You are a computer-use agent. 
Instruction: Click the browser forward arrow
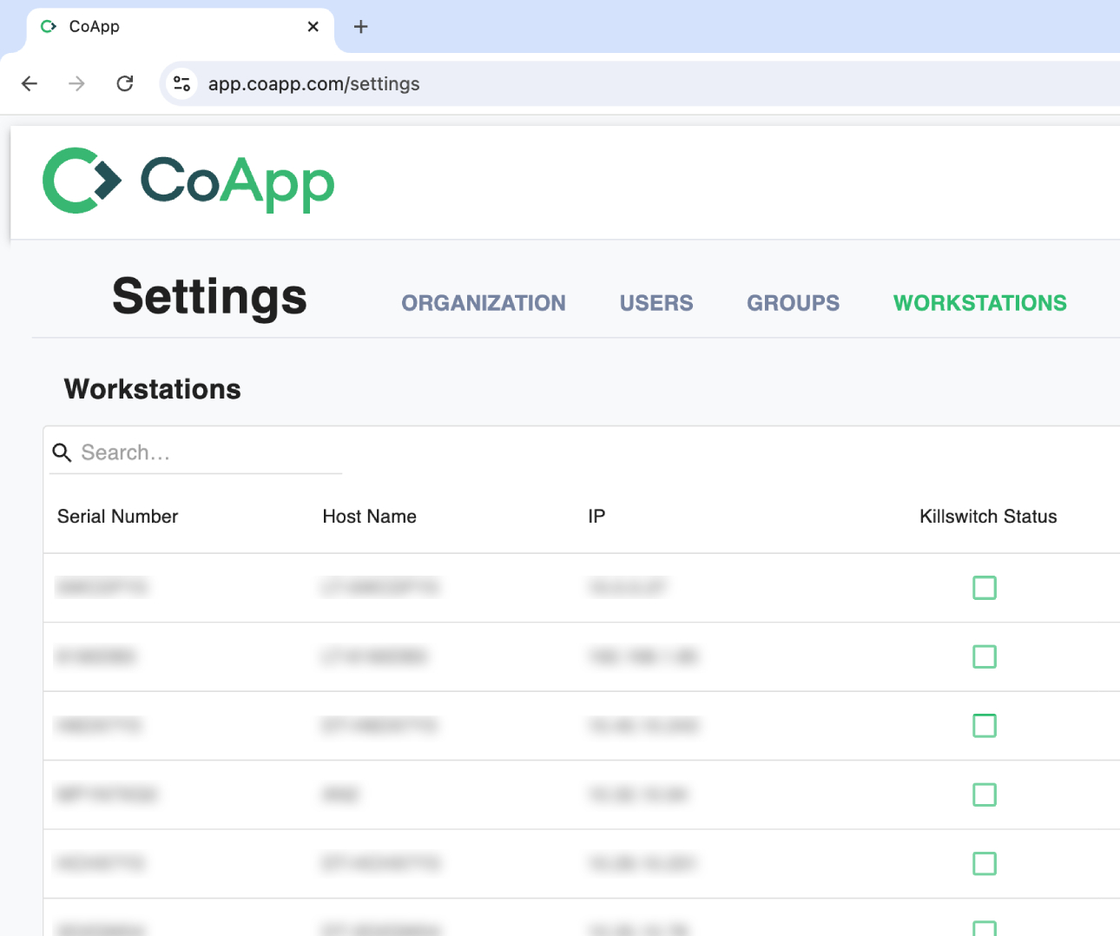click(77, 83)
